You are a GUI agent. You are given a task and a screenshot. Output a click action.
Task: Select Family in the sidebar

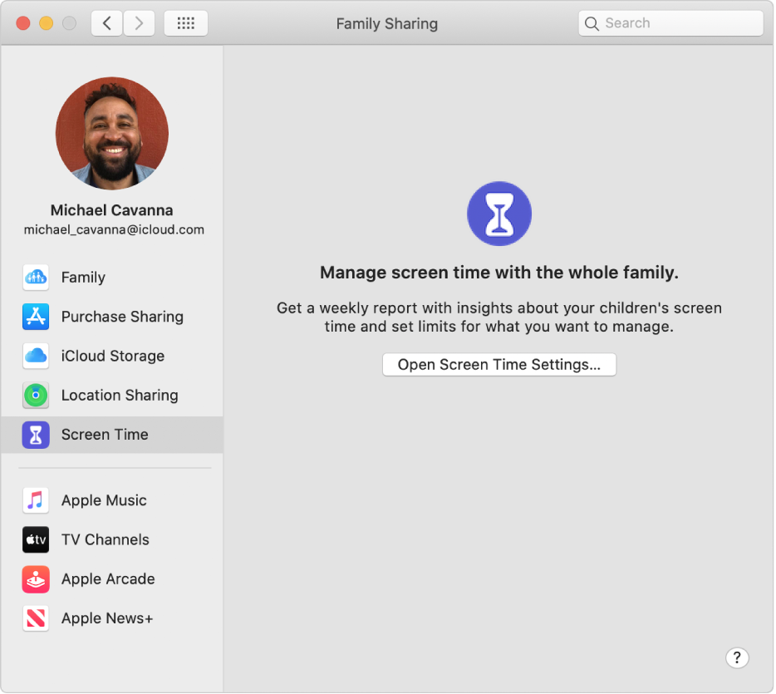pos(112,278)
